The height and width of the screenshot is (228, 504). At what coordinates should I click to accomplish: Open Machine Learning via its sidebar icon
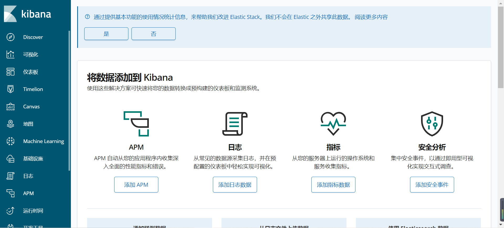tap(10, 141)
